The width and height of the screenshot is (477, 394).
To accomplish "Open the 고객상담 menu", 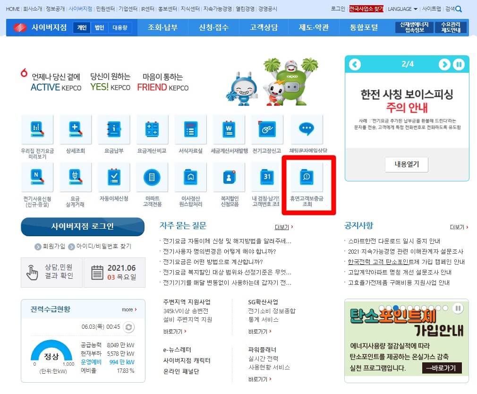I will click(x=264, y=27).
